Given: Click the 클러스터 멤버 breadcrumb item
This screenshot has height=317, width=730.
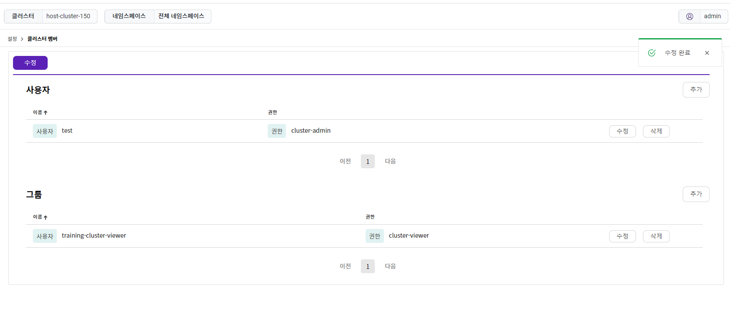Looking at the screenshot, I should 42,39.
